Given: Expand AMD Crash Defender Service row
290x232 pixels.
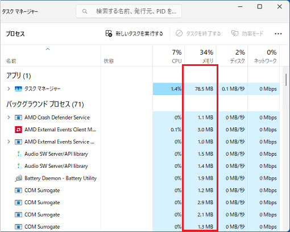Looking at the screenshot, I should click(x=9, y=118).
